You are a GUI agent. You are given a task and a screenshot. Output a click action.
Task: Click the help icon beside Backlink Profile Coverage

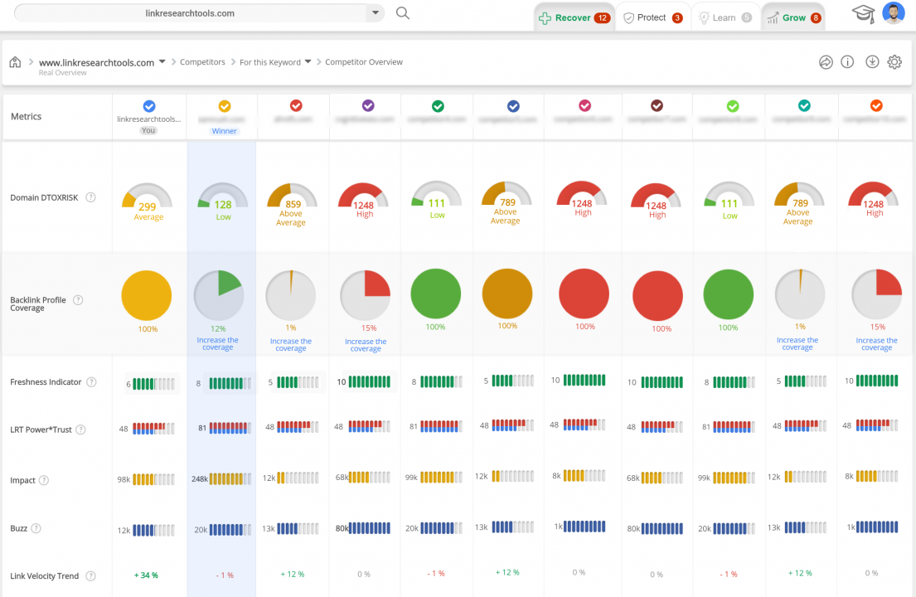(x=78, y=300)
